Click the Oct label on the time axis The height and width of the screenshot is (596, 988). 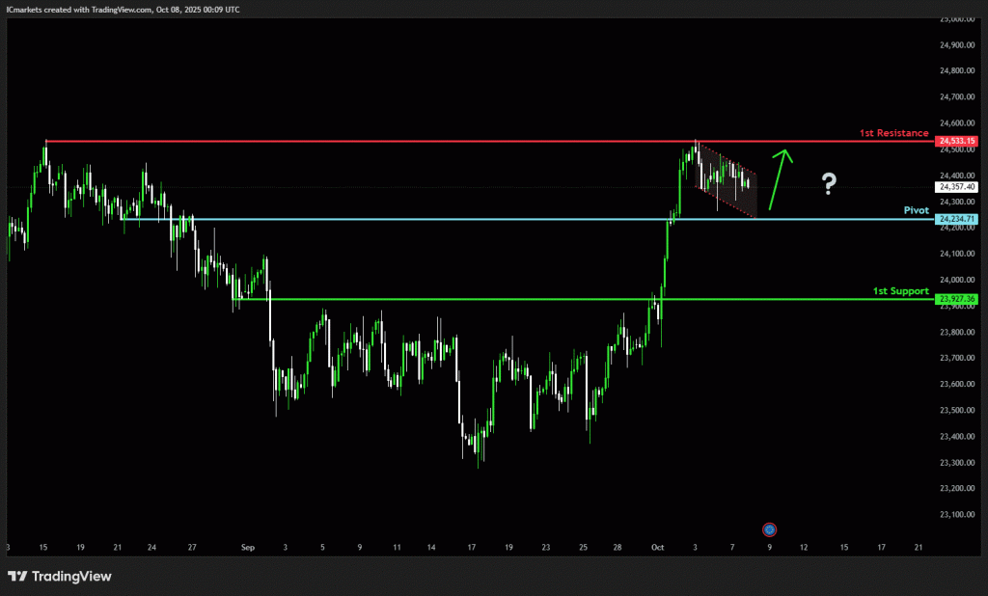(x=658, y=547)
